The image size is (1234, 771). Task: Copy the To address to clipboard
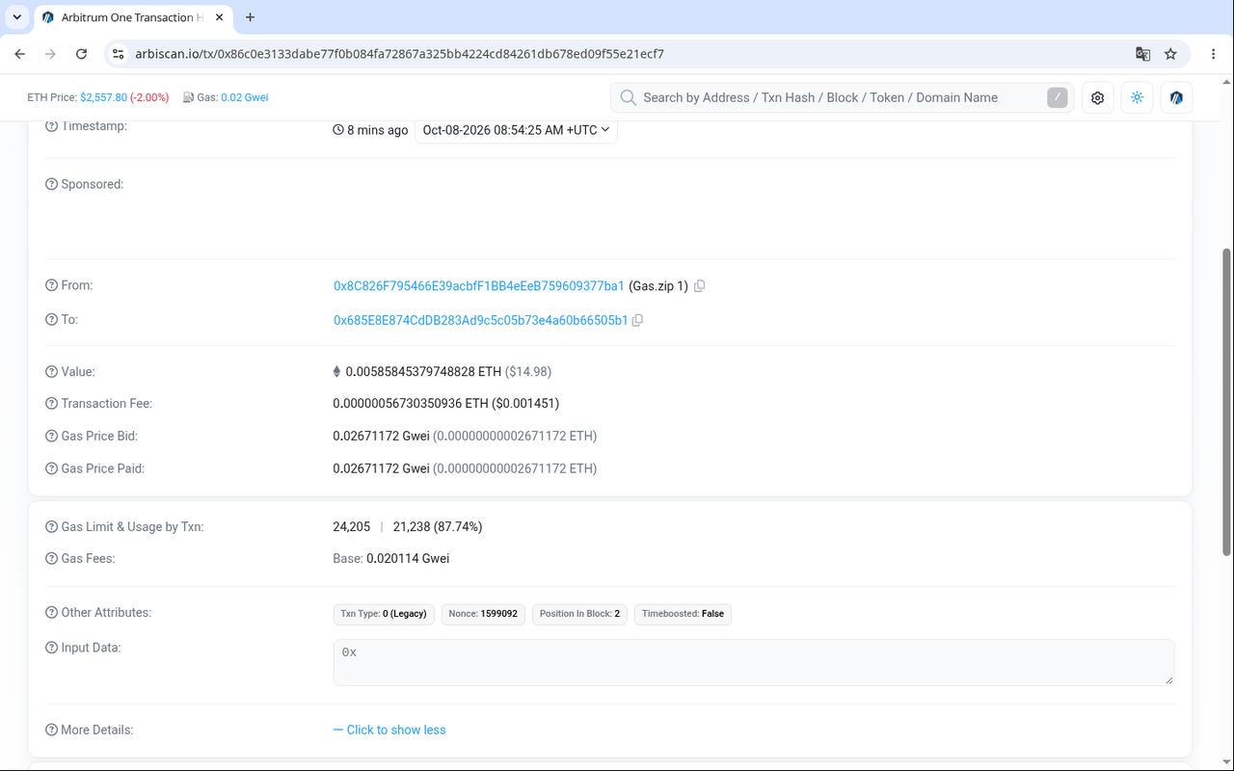coord(637,320)
